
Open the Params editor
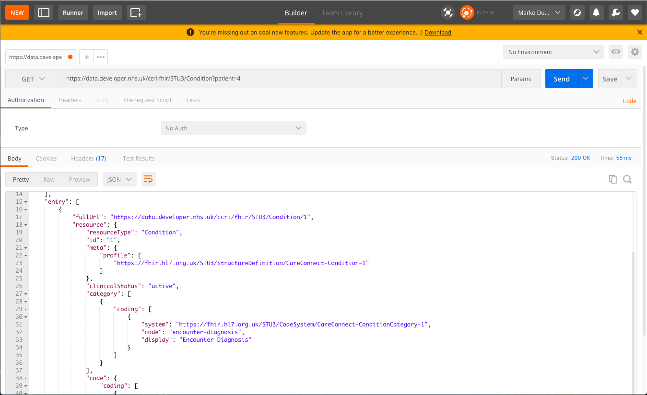click(x=521, y=79)
